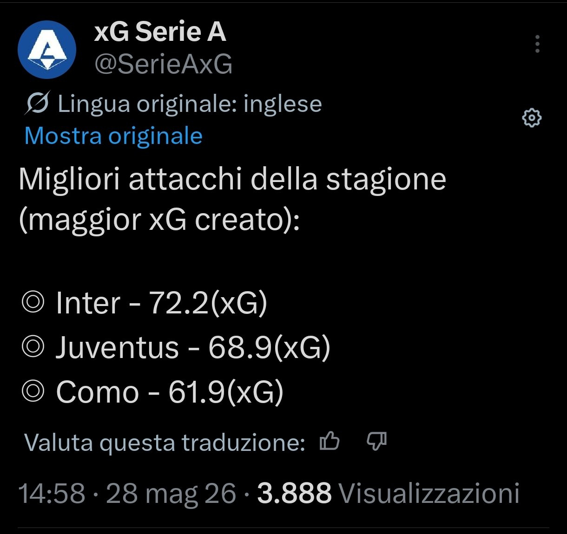Open the 14:58 · 28 mag 26 timestamp
The width and height of the screenshot is (567, 534).
pos(127,493)
